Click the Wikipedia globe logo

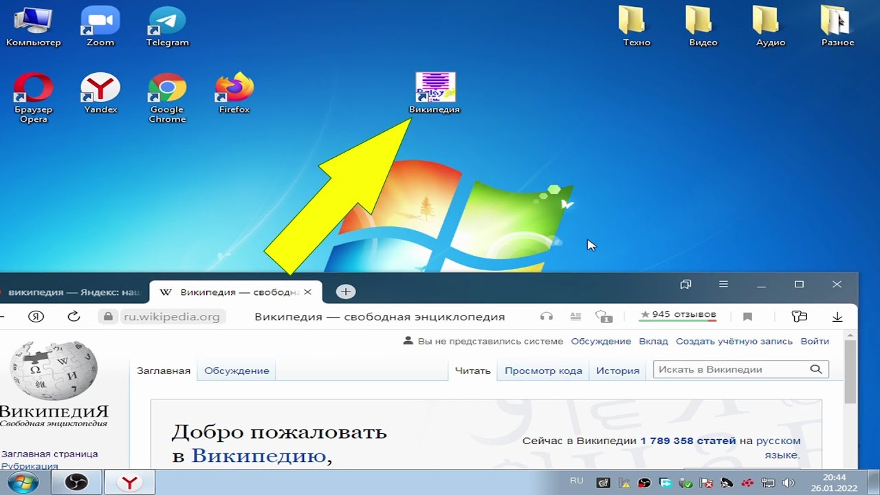point(55,371)
